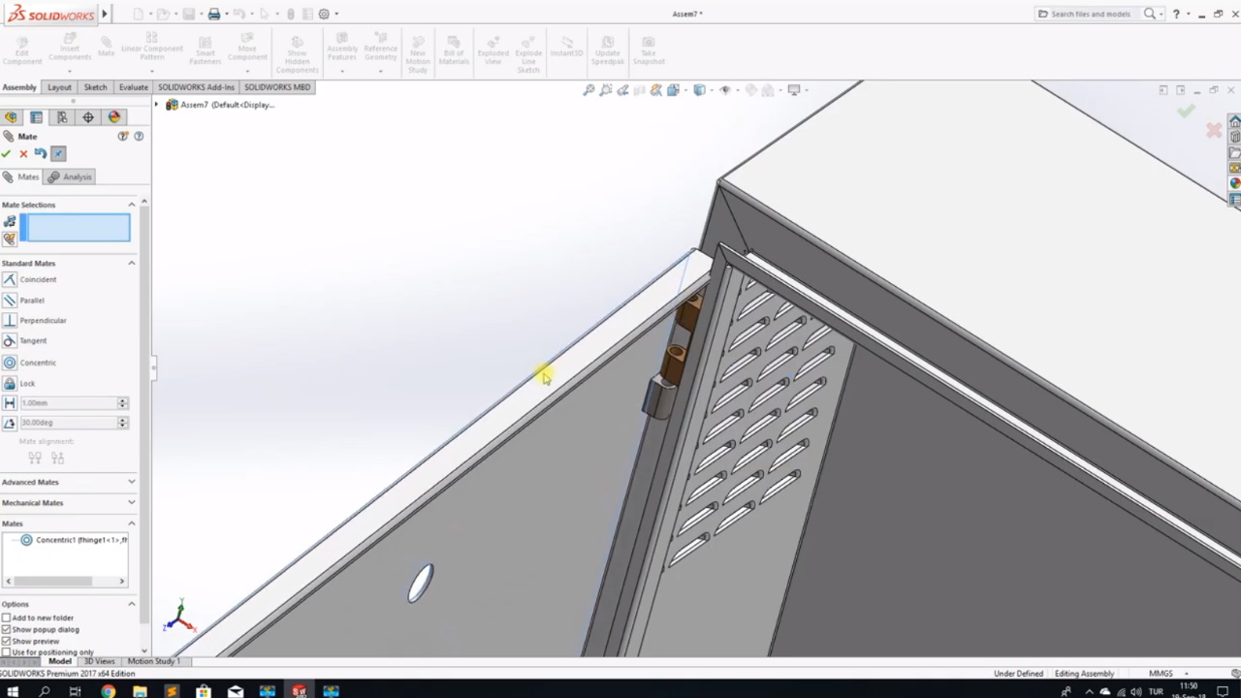
Task: Open the Evaluate ribbon tab
Action: [x=133, y=87]
